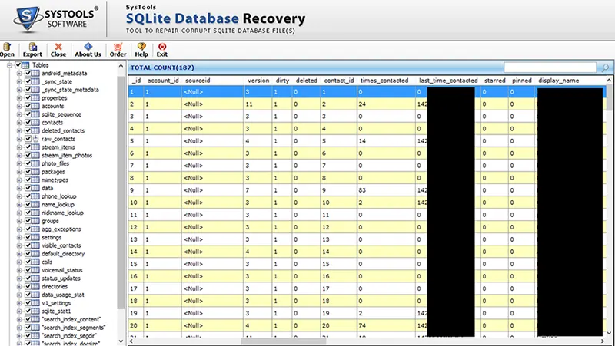Image resolution: width=615 pixels, height=346 pixels.
Task: Toggle the sqlite_sequence checkbox
Action: click(28, 114)
